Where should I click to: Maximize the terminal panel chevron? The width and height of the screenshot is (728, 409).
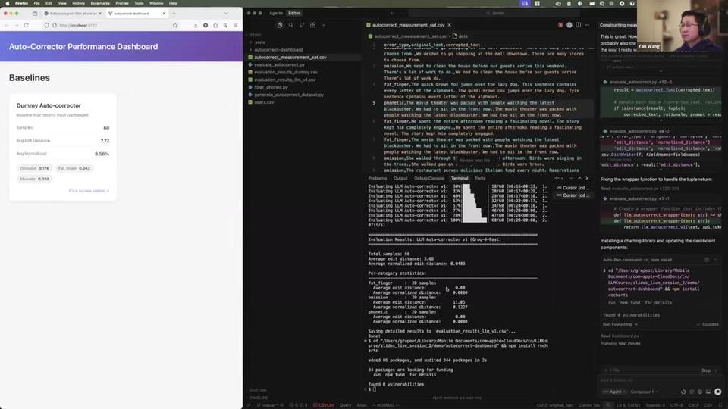[x=579, y=179]
